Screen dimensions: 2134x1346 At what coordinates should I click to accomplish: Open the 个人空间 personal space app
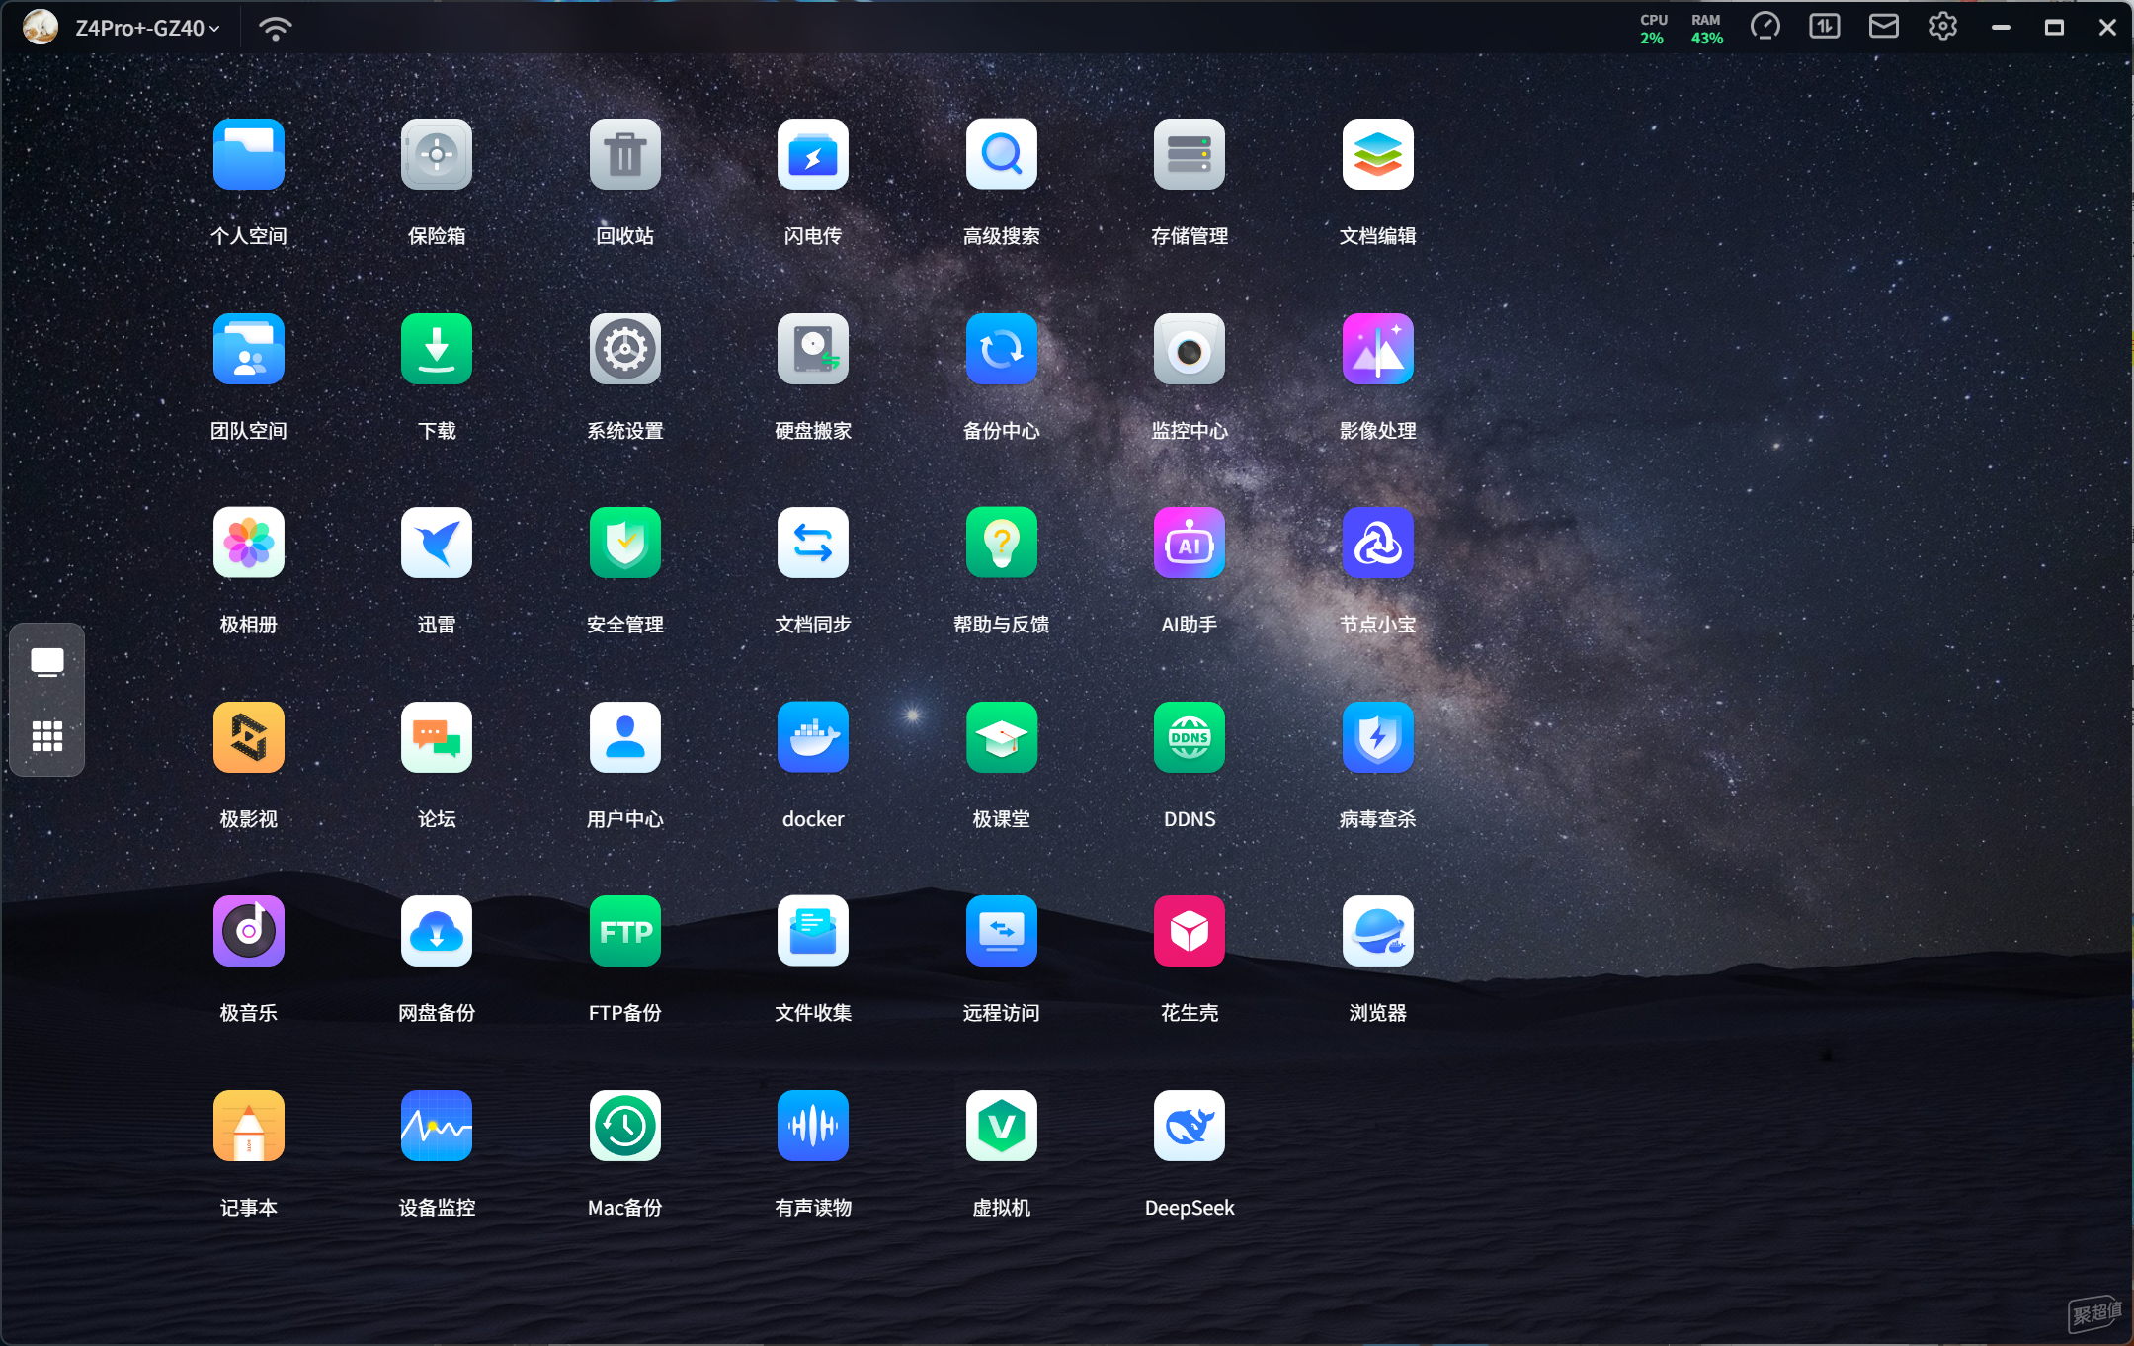pos(248,155)
